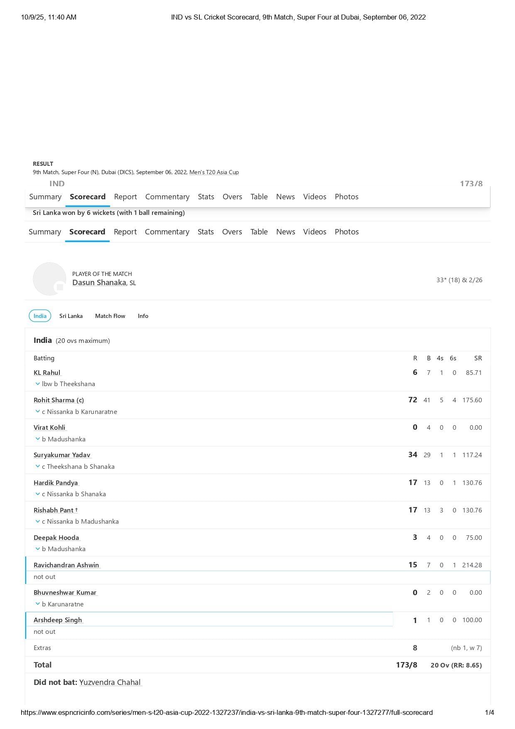Expand Hardik Pandya dismissal chevron

point(38,494)
